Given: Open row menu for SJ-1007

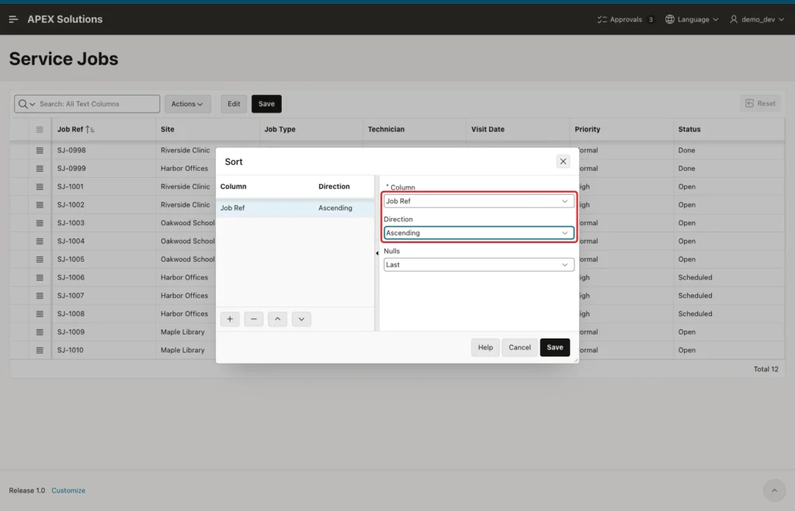Looking at the screenshot, I should [x=40, y=296].
